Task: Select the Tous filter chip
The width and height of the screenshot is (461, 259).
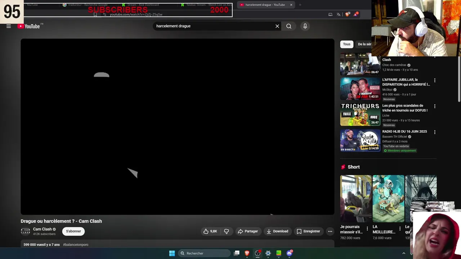Action: tap(346, 44)
